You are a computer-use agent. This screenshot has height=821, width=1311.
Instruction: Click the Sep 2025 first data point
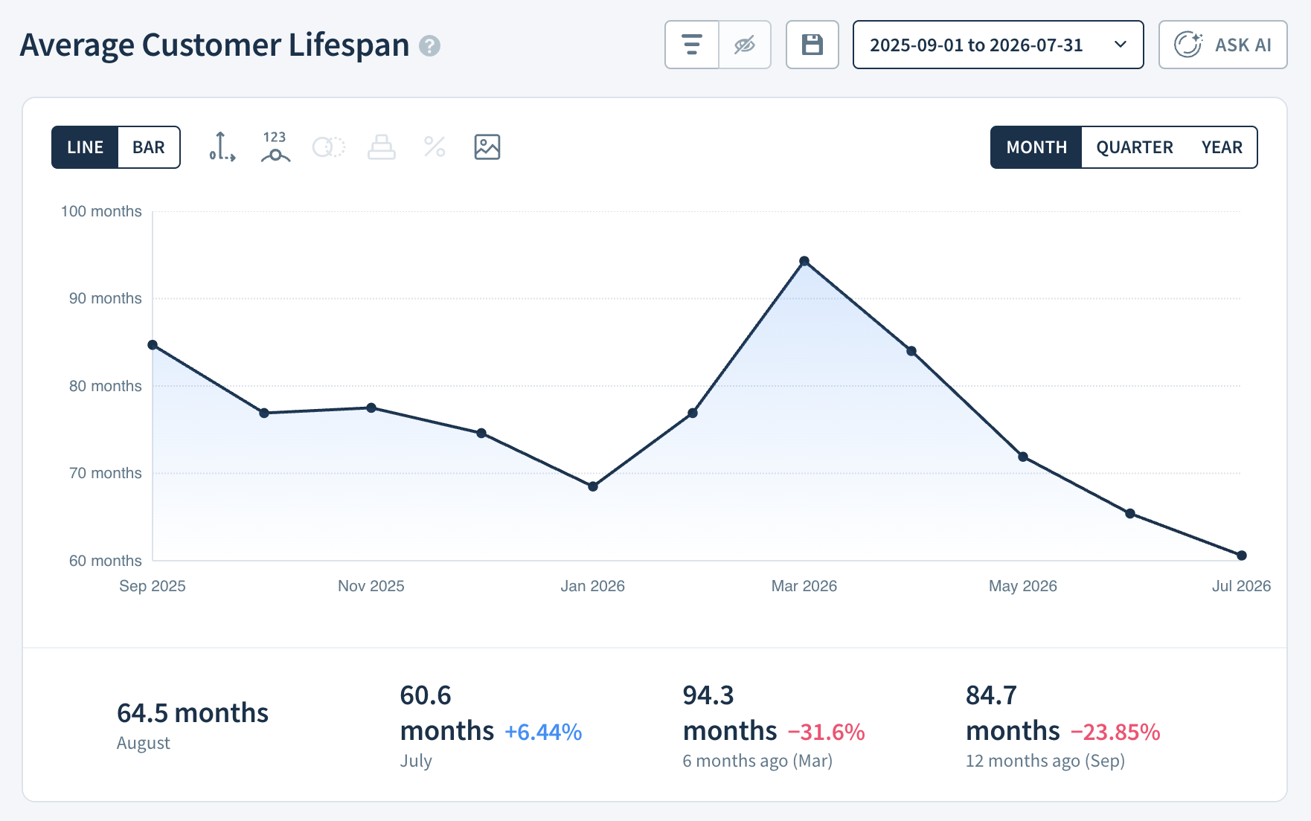[x=153, y=345]
